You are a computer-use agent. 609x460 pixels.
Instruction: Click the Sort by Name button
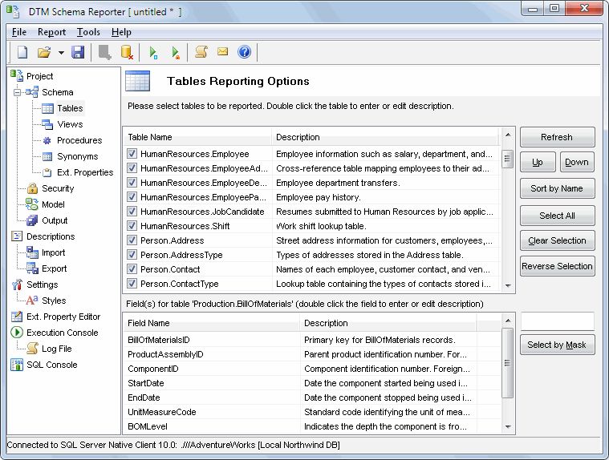point(557,189)
